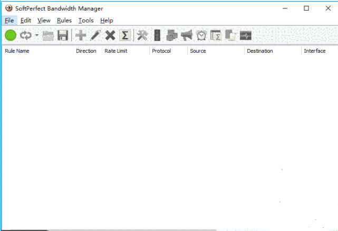Open the Tools menu
Viewport: 338px width, 231px height.
(86, 21)
